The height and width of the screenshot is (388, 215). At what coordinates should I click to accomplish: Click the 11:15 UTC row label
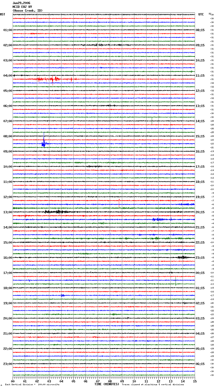[x=200, y=76]
